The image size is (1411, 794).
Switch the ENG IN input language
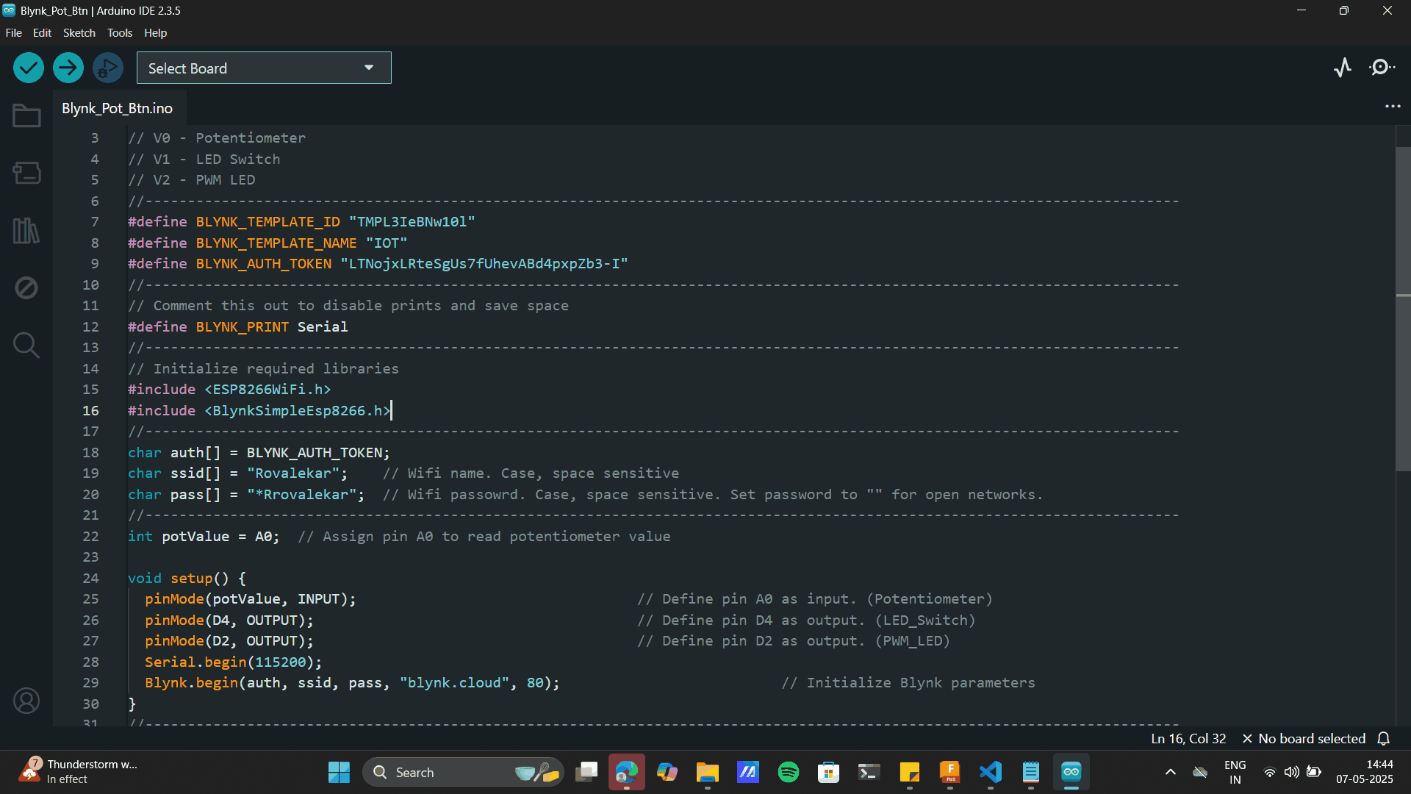[x=1235, y=772]
